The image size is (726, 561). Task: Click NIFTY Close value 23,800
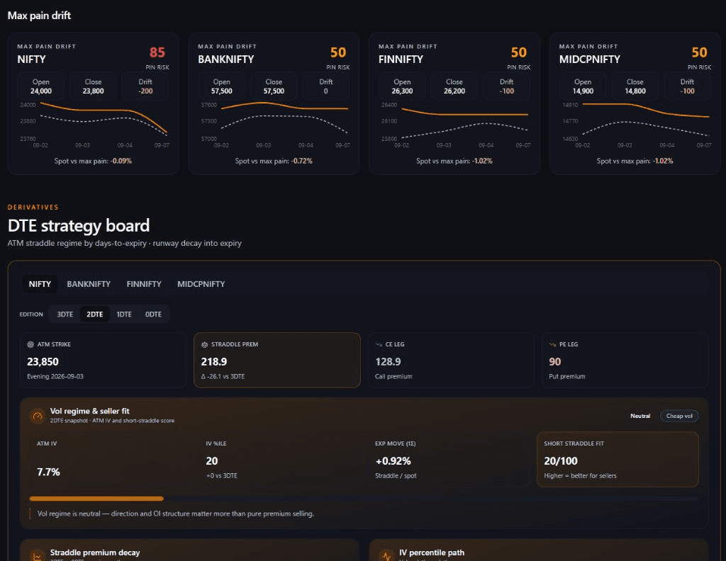pos(93,91)
